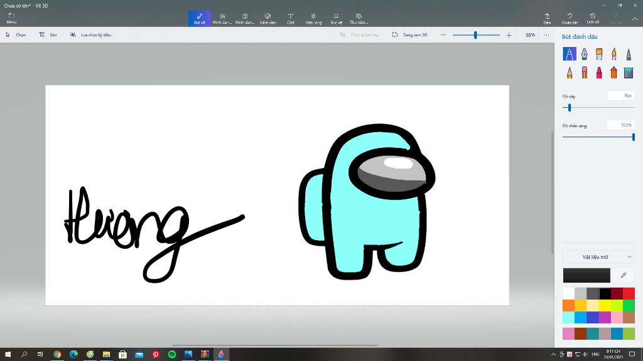
Task: Open the Thư viện 3D library tab
Action: click(359, 19)
